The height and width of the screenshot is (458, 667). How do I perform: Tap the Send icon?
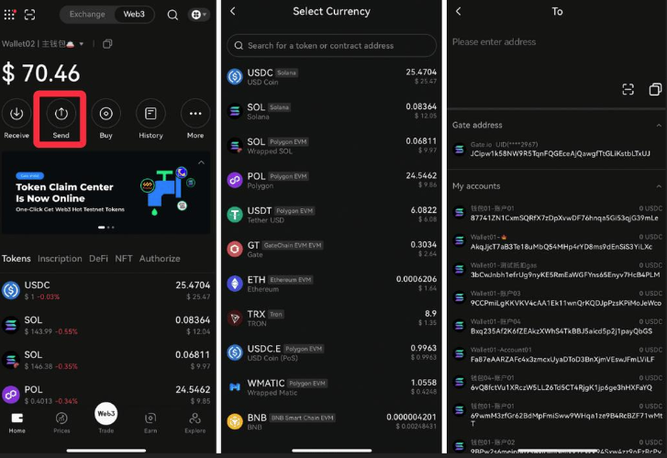[61, 114]
